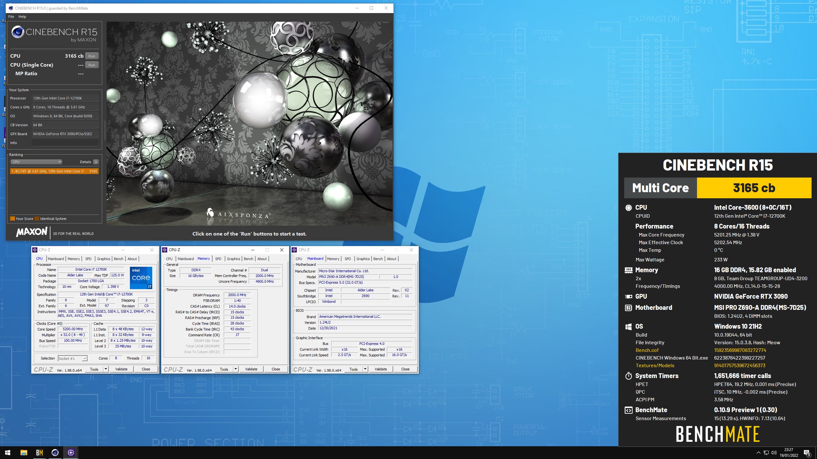Open Bench tab in first CPU-Z window
The height and width of the screenshot is (459, 817).
pos(118,259)
